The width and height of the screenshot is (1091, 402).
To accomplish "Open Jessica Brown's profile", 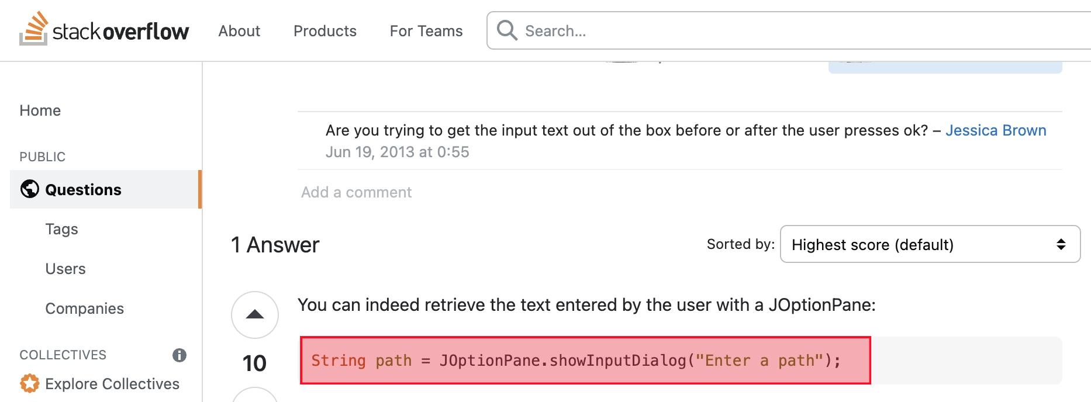I will click(996, 130).
